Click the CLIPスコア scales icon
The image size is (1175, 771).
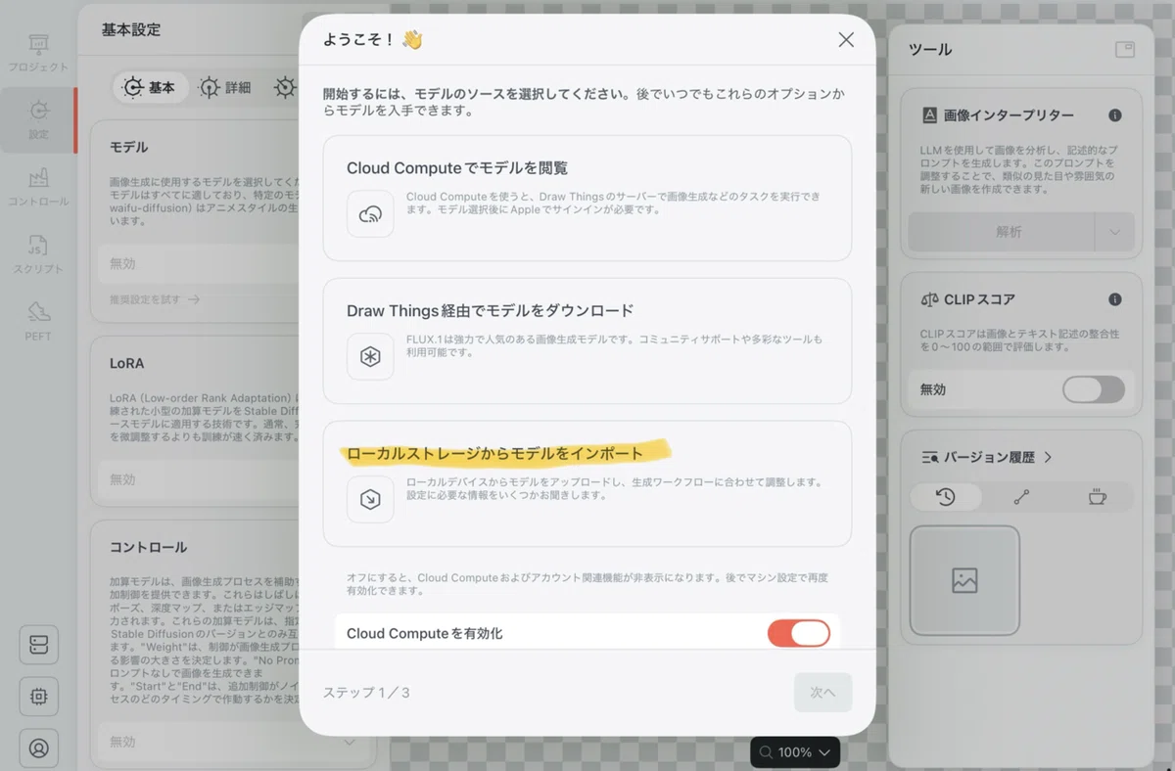click(x=930, y=299)
